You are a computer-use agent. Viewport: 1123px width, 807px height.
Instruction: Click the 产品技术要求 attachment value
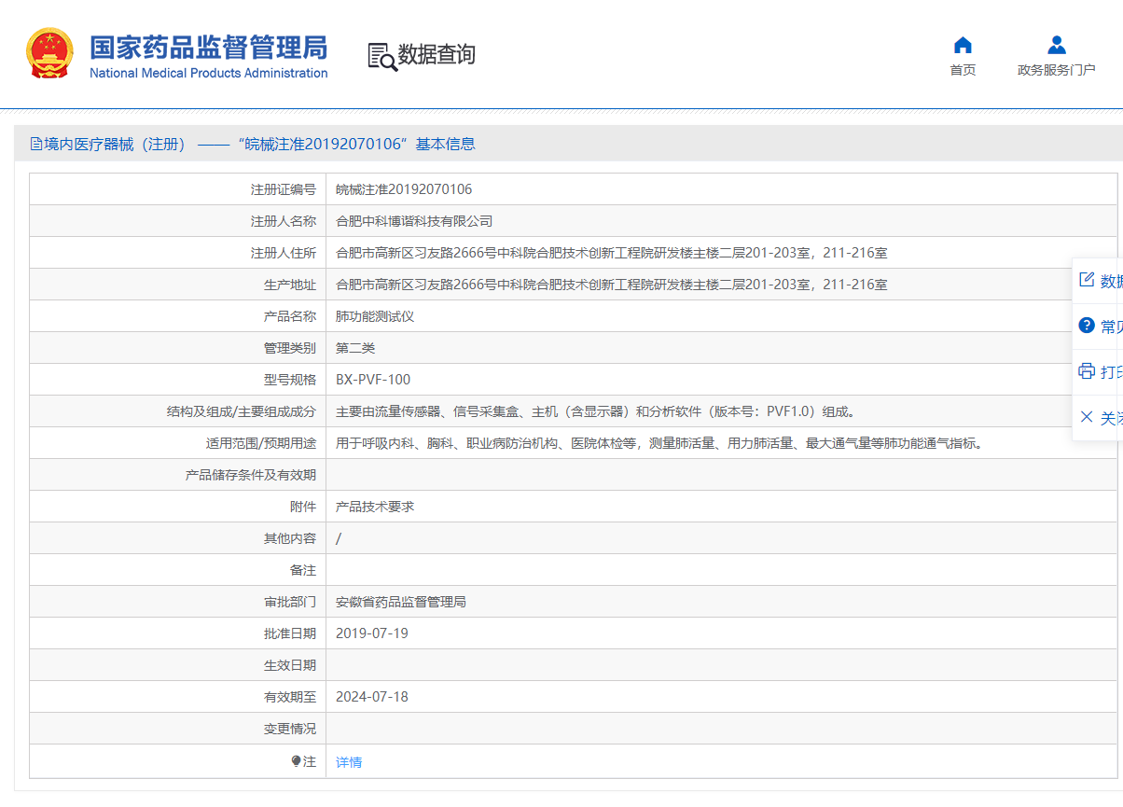375,507
